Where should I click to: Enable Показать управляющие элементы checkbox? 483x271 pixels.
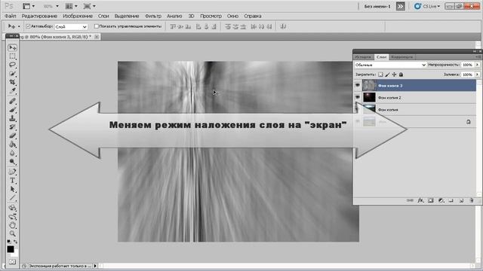(96, 26)
